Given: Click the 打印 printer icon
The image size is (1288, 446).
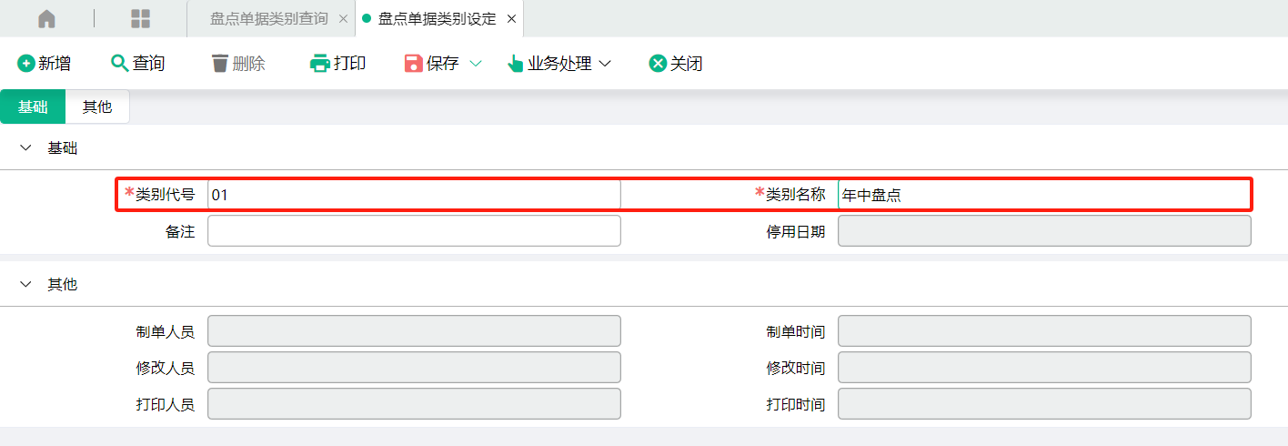Looking at the screenshot, I should (319, 64).
